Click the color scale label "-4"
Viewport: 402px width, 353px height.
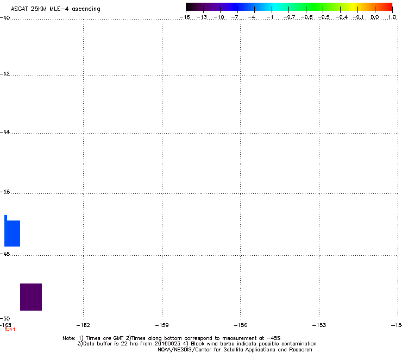pyautogui.click(x=252, y=17)
